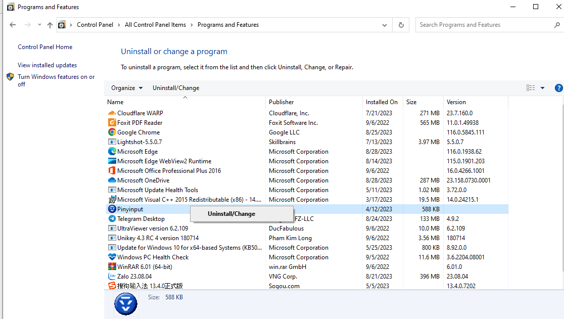Image resolution: width=564 pixels, height=319 pixels.
Task: Sort by the Installed On column header
Action: 383,102
